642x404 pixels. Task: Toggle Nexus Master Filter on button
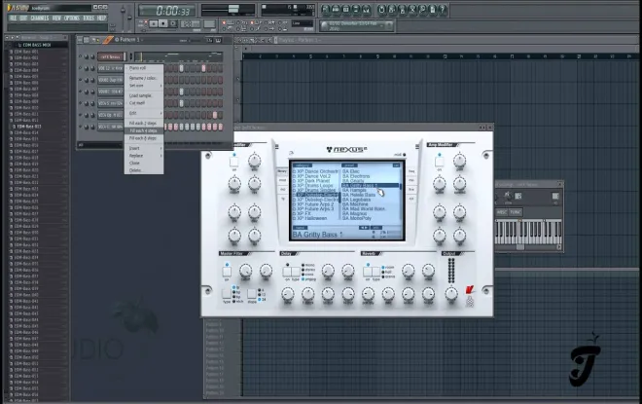[x=227, y=272]
